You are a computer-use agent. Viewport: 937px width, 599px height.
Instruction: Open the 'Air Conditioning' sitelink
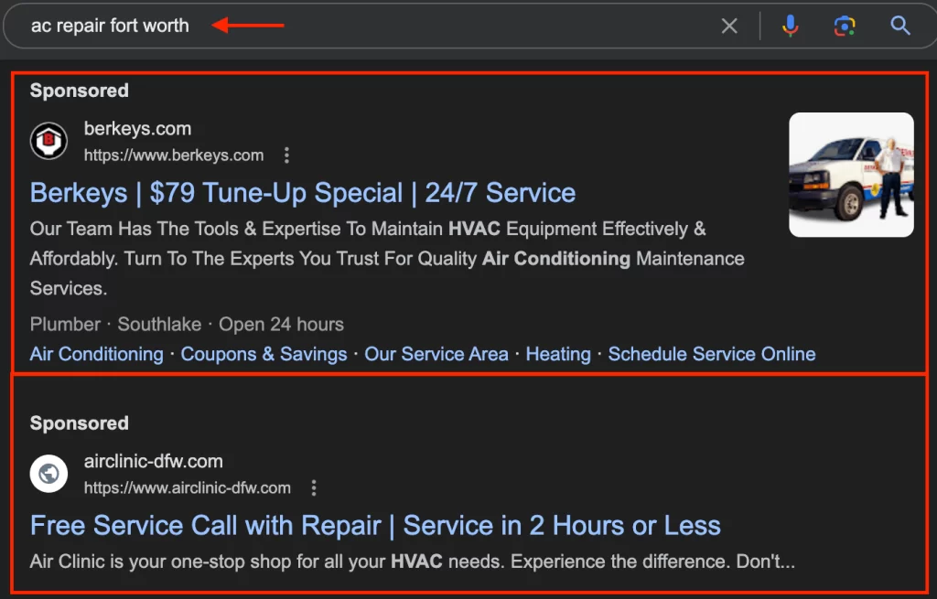pos(97,354)
